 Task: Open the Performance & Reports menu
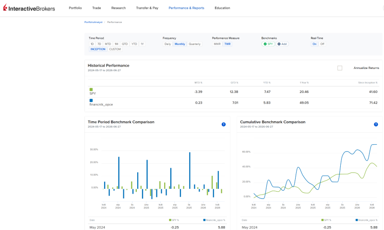[x=186, y=8]
